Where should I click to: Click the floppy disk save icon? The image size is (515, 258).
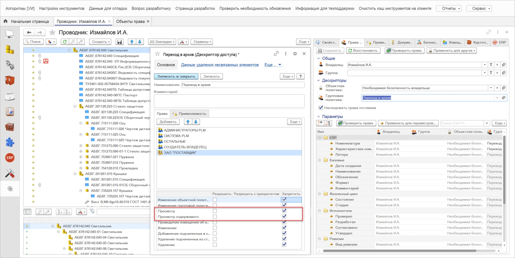[x=120, y=42]
